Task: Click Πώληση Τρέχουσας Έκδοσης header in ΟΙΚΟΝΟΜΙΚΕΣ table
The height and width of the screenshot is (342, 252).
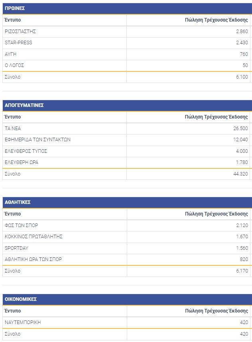Action: point(216,311)
